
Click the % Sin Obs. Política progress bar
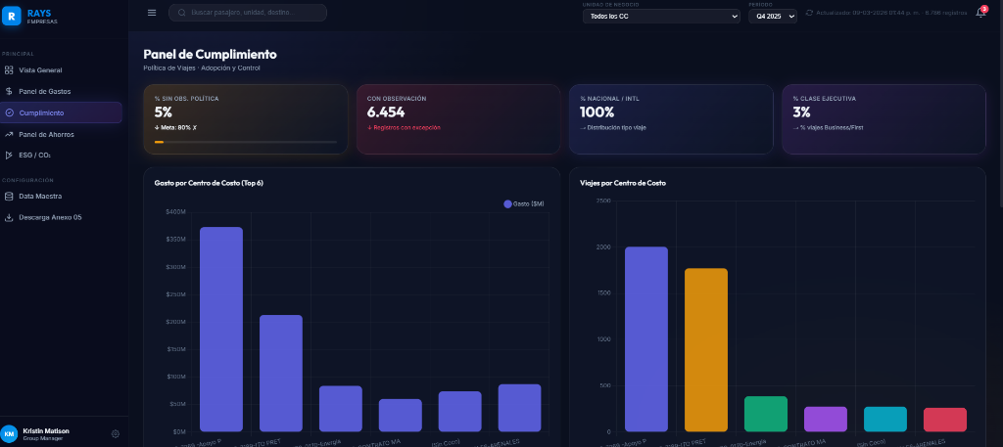[245, 143]
